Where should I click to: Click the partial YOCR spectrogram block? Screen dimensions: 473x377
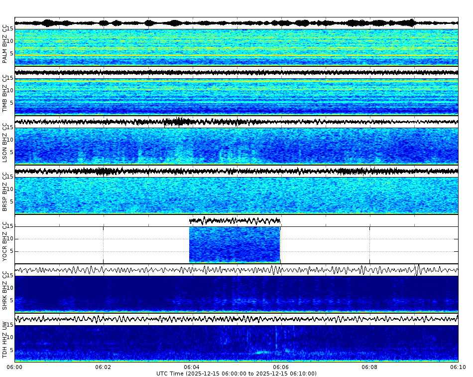(x=234, y=244)
